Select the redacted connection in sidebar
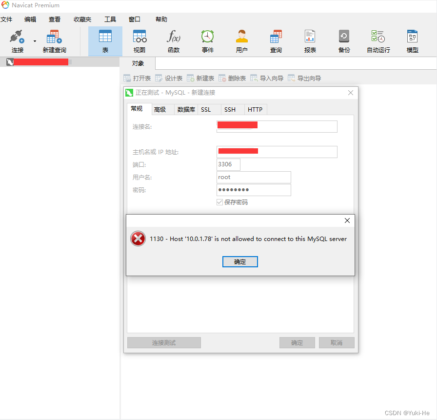 (x=60, y=62)
